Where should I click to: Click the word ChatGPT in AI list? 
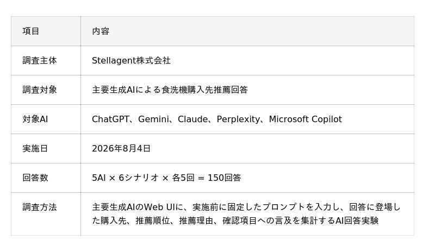click(110, 119)
